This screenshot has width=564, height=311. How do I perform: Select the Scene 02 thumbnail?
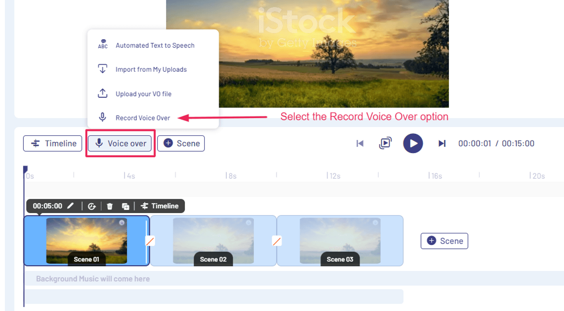point(213,241)
